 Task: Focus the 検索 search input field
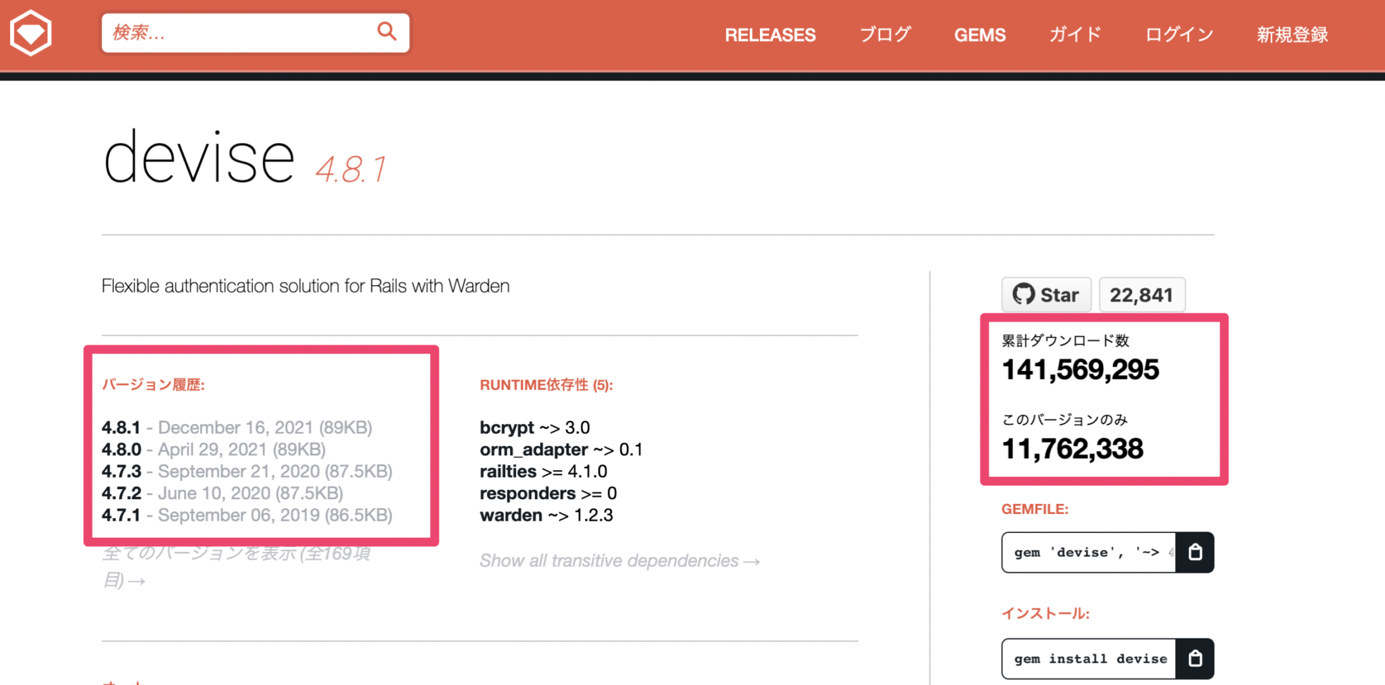point(237,32)
